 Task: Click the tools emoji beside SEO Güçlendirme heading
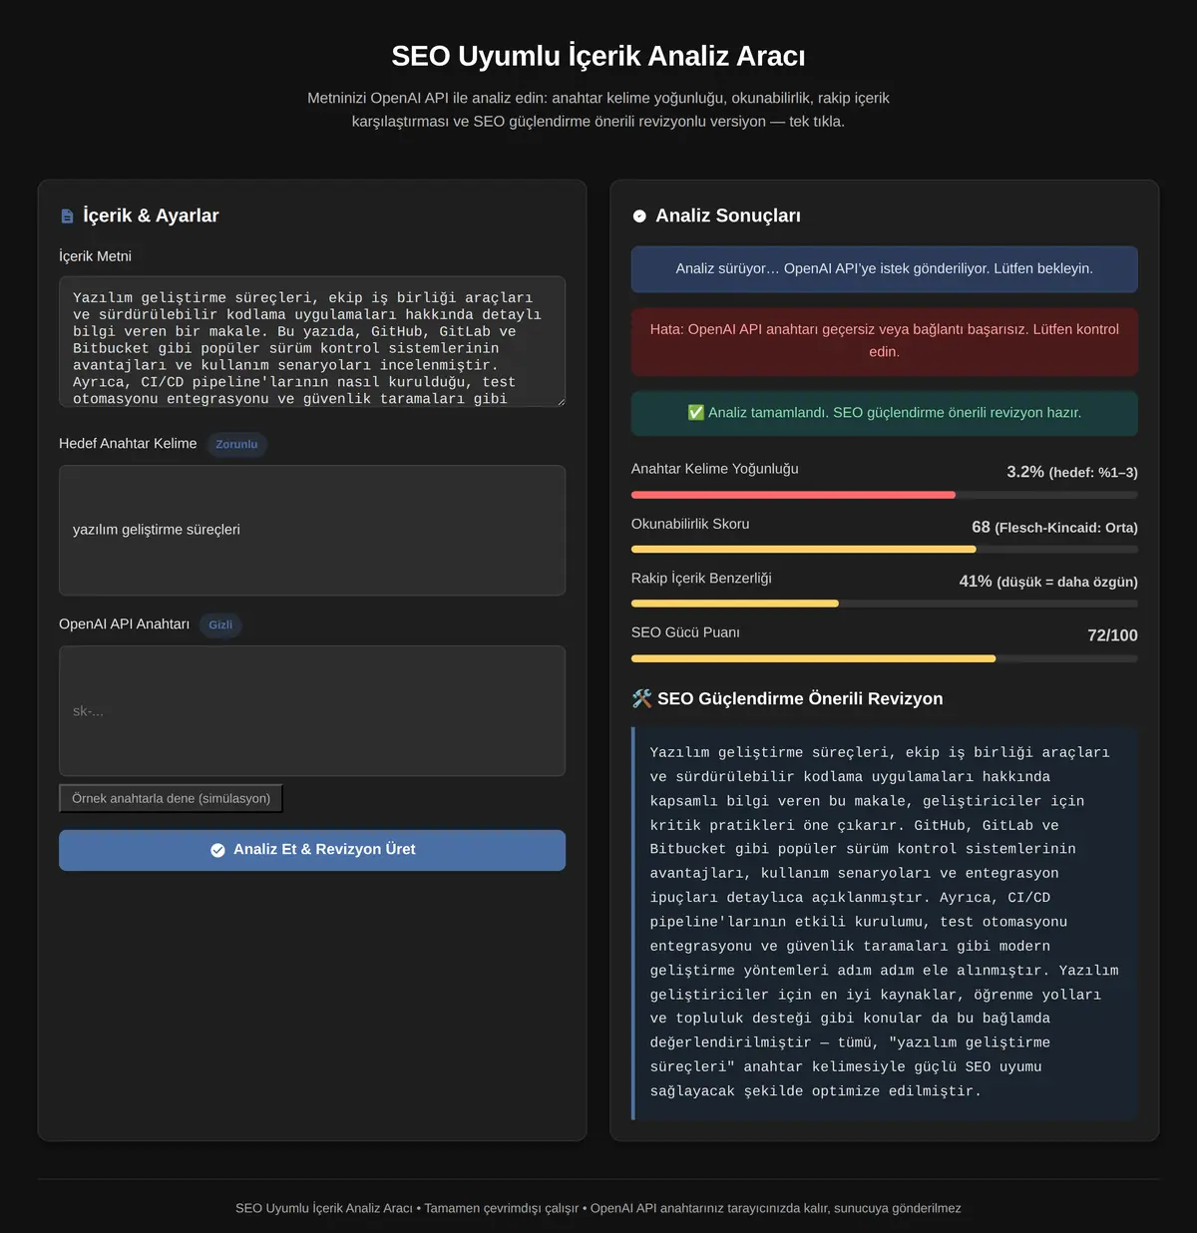[x=641, y=698]
